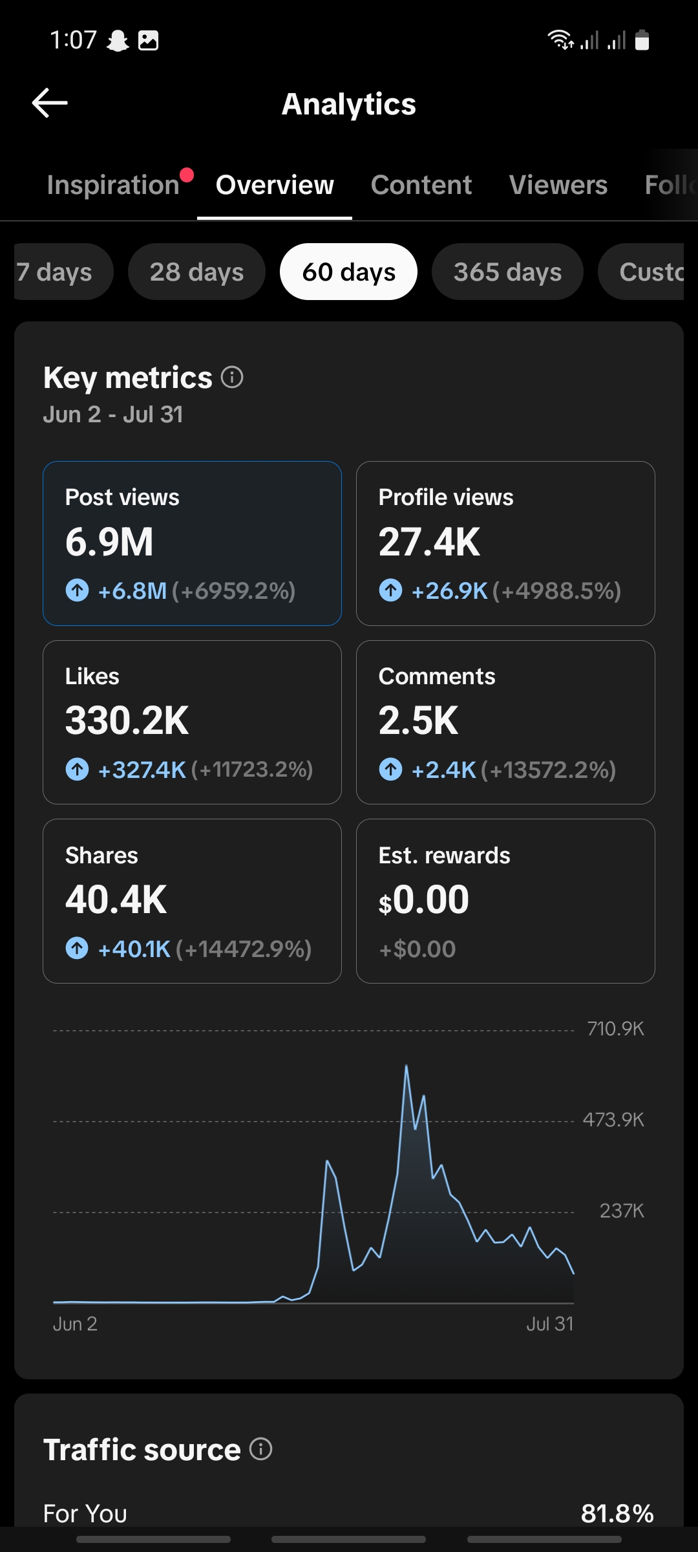The image size is (698, 1552).
Task: Select the 60 days range chip
Action: click(x=348, y=272)
